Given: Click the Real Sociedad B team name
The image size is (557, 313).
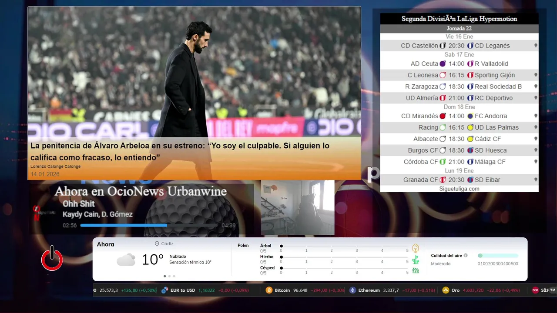Looking at the screenshot, I should click(x=498, y=87).
